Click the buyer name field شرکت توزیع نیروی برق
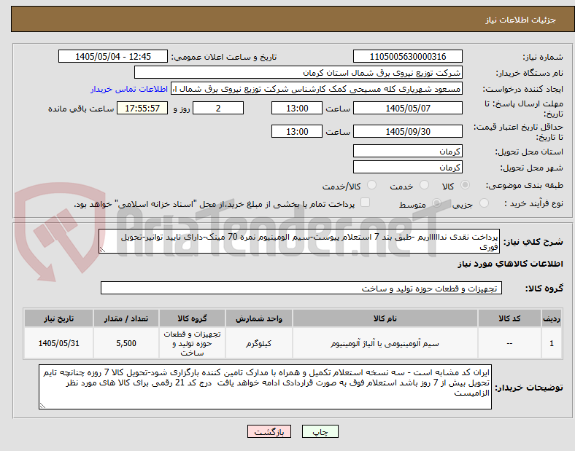This screenshot has width=575, height=451. click(298, 72)
